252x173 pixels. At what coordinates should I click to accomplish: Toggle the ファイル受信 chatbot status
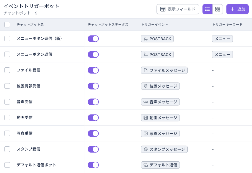tap(93, 70)
